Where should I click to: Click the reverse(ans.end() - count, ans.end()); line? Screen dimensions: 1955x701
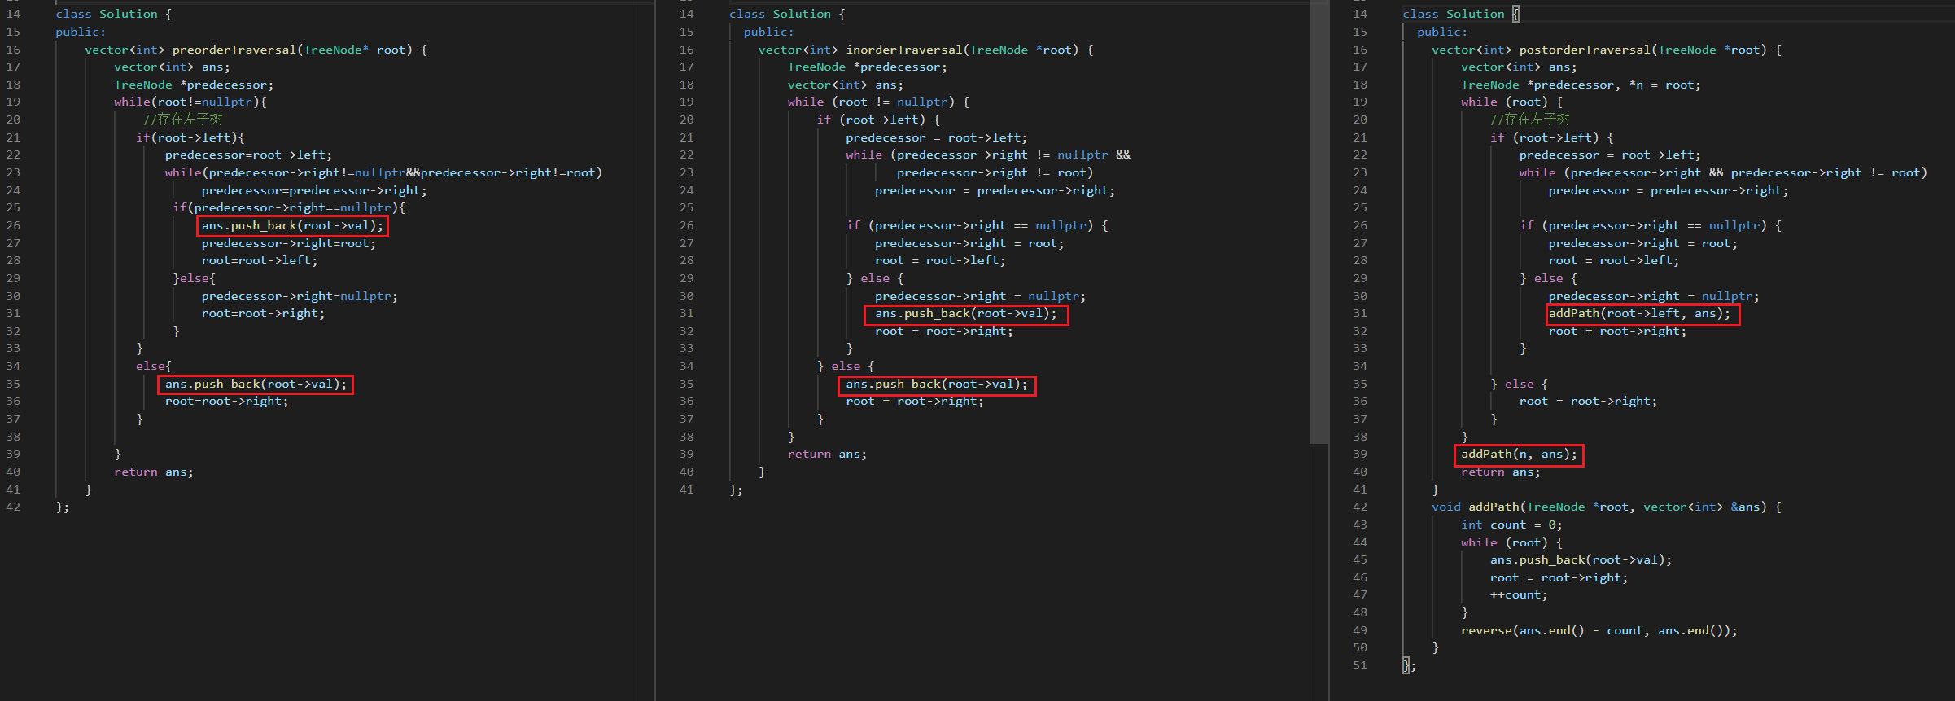click(x=1599, y=631)
